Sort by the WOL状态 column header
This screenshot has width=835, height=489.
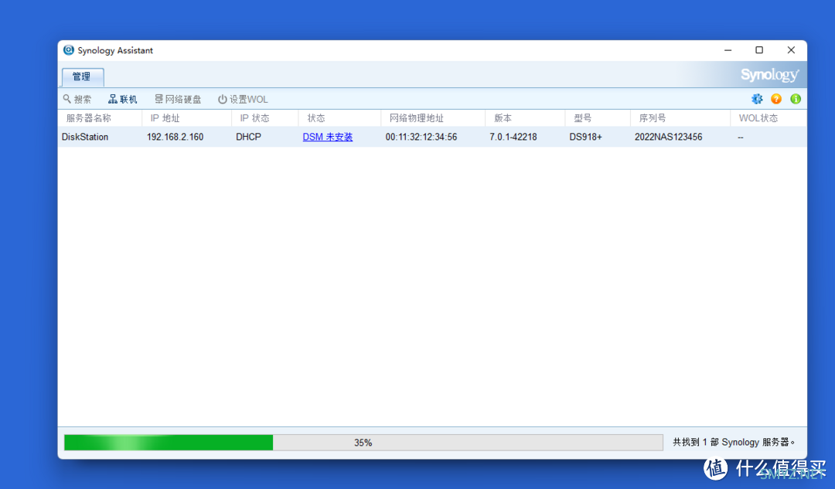click(x=769, y=118)
